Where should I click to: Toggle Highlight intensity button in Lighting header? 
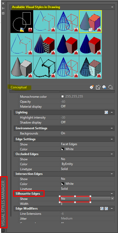[106, 112]
